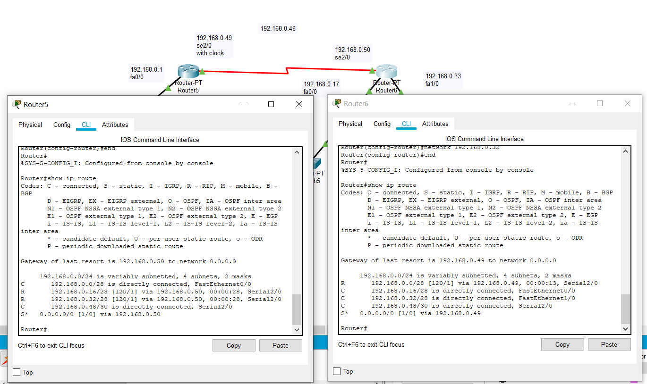
Task: Open the Config tab in Router5 window
Action: click(62, 125)
